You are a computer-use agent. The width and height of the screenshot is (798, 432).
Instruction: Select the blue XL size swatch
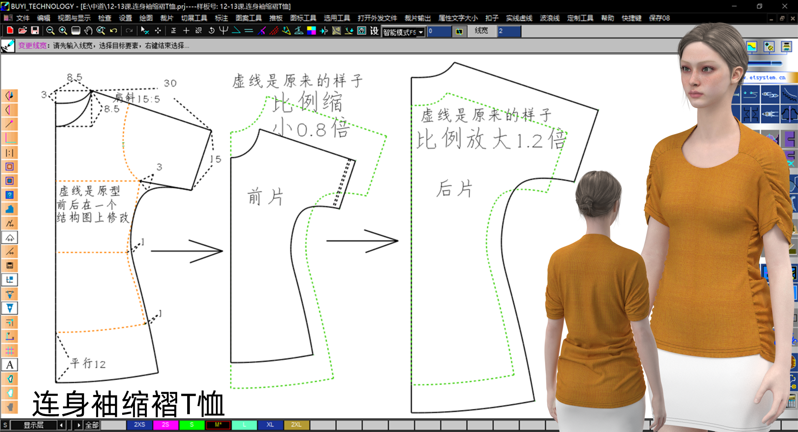pos(270,425)
